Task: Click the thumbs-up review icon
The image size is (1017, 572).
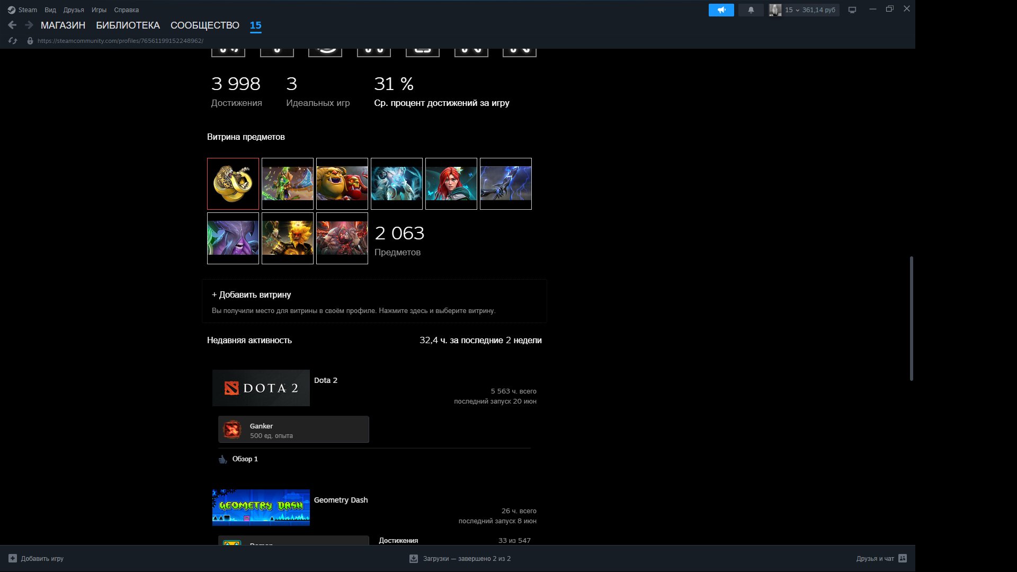Action: tap(223, 459)
